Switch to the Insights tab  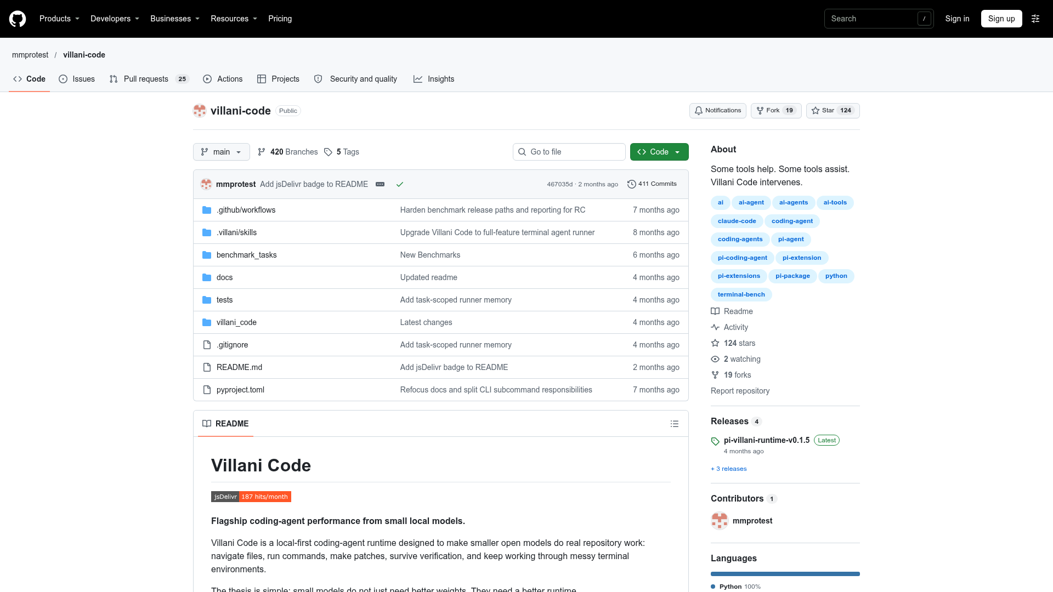[x=434, y=79]
